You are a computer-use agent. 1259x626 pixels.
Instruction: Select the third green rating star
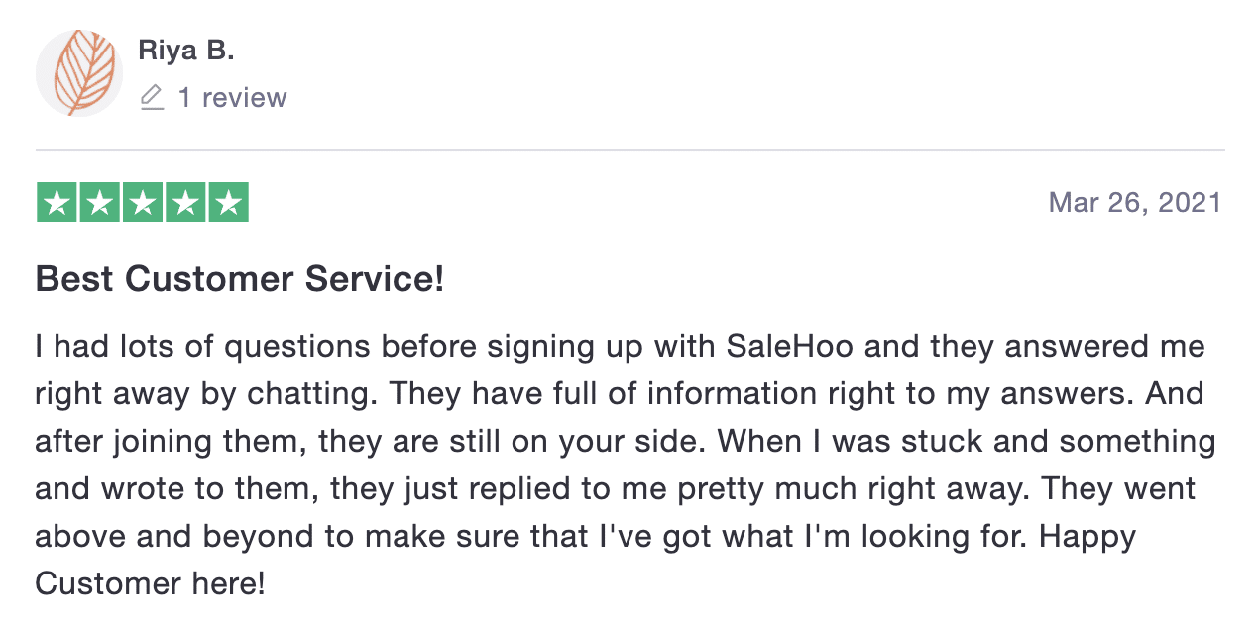(143, 203)
